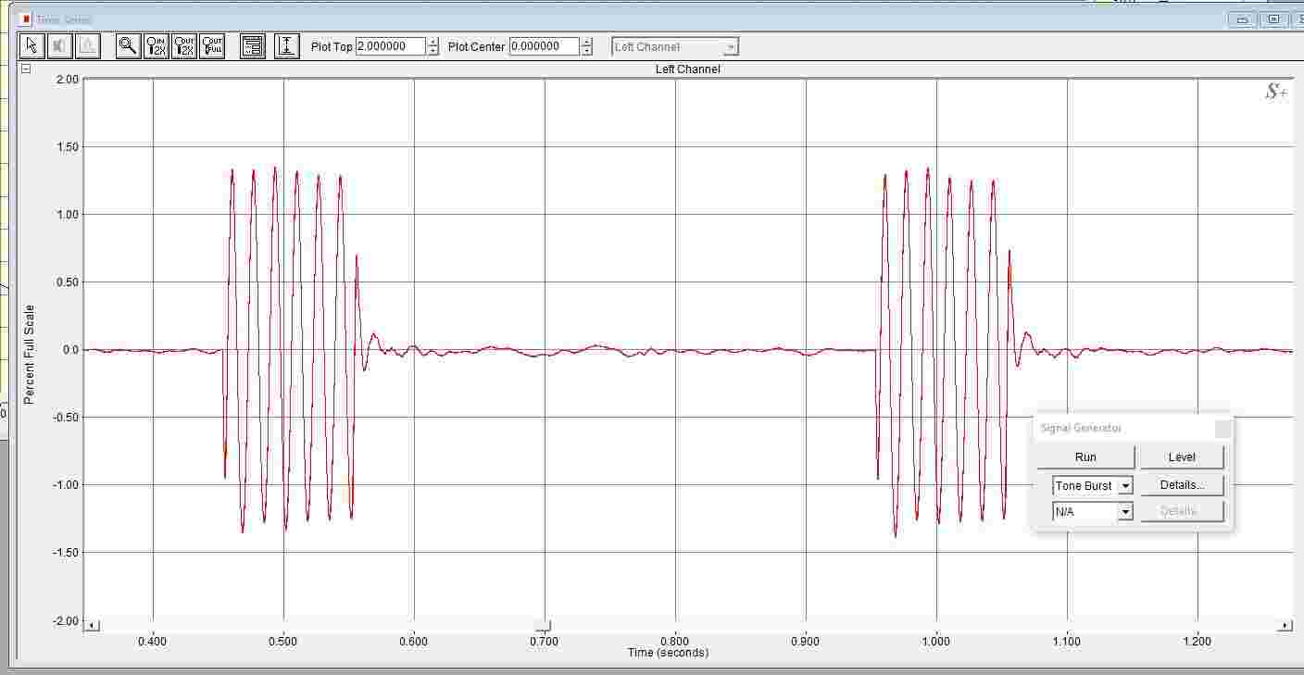Close the Signal Generator panel
The height and width of the screenshot is (675, 1304).
tap(1222, 429)
